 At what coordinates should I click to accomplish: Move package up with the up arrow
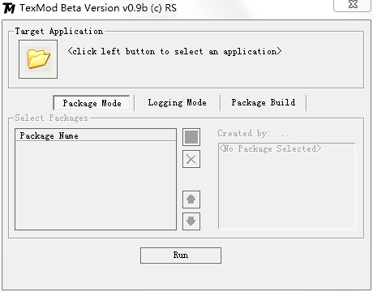pyautogui.click(x=191, y=200)
